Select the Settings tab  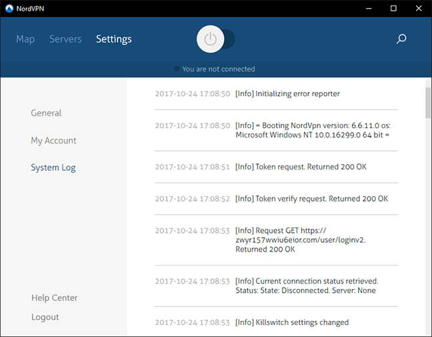coord(114,39)
